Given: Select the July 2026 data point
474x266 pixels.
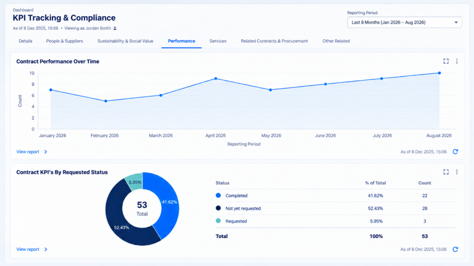Looking at the screenshot, I should [x=382, y=79].
